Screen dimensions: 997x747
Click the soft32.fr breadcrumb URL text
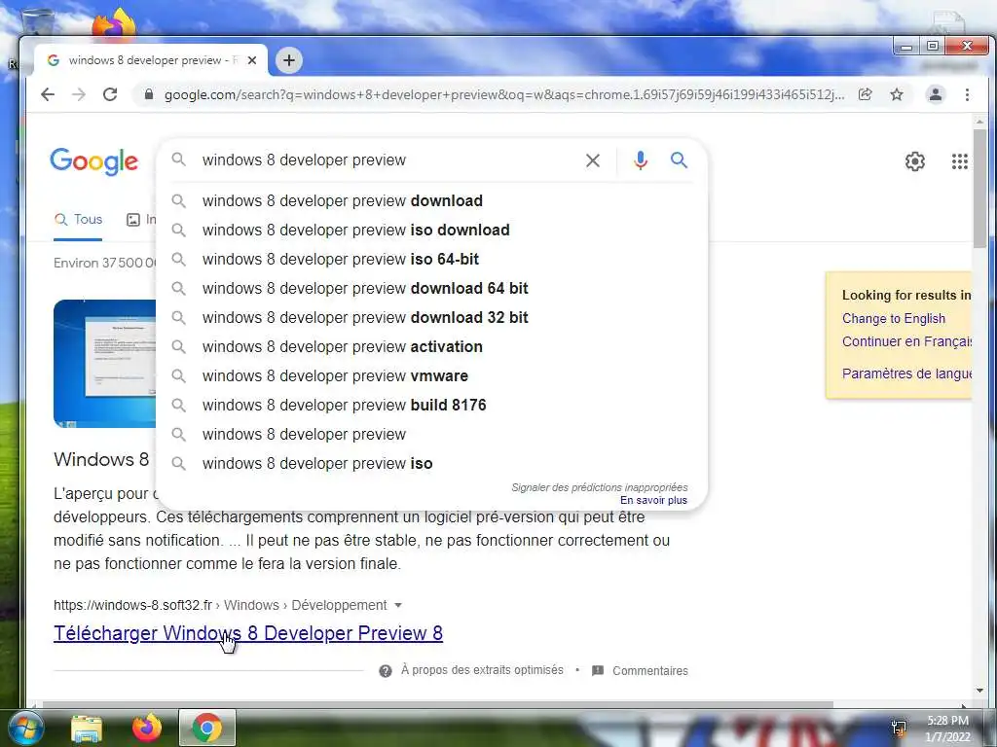point(220,605)
